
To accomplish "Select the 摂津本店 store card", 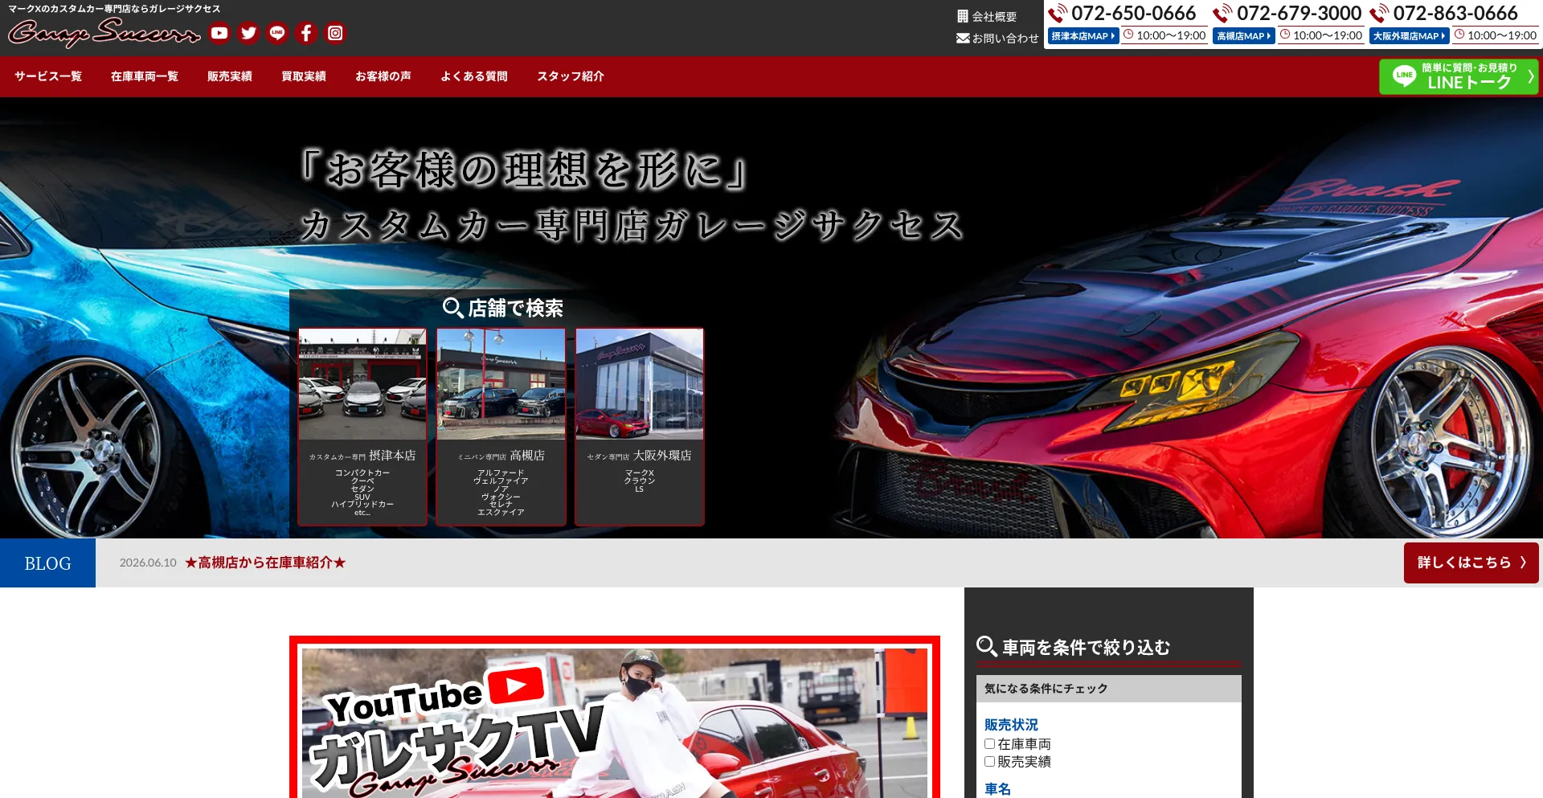I will tap(362, 427).
